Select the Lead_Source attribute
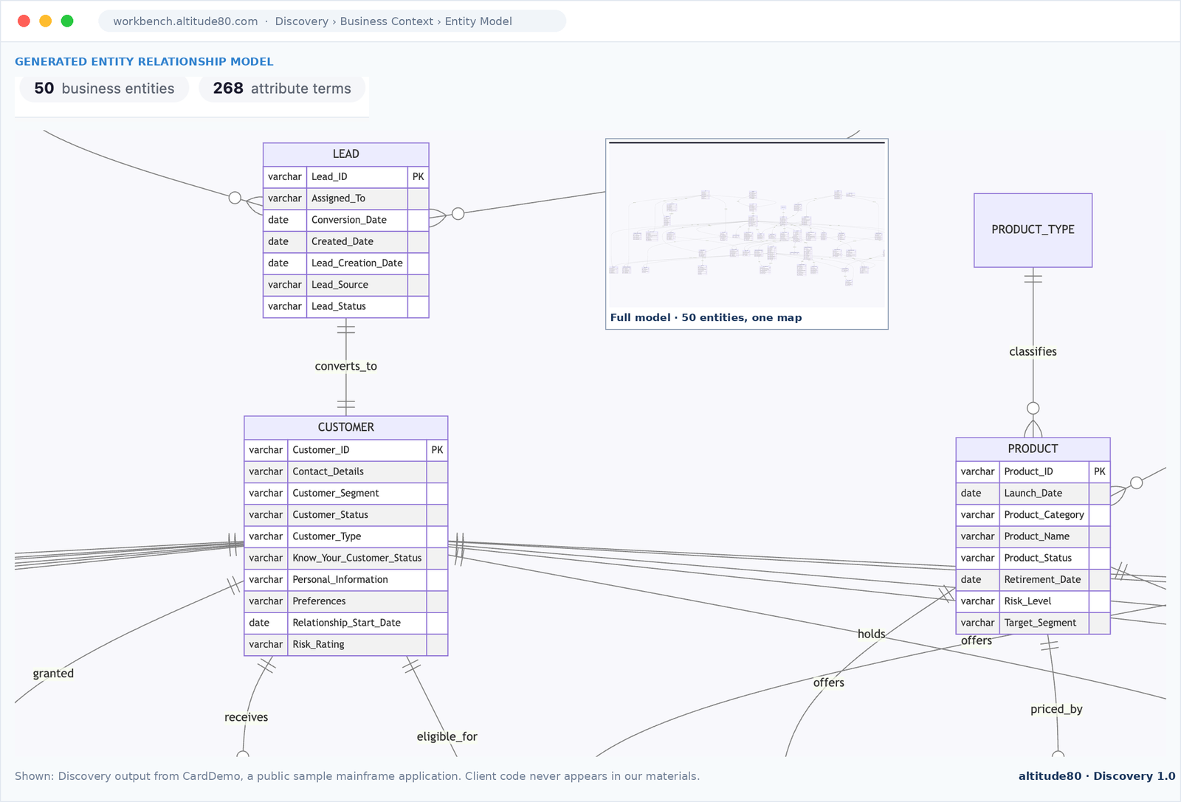This screenshot has height=802, width=1181. coord(345,285)
